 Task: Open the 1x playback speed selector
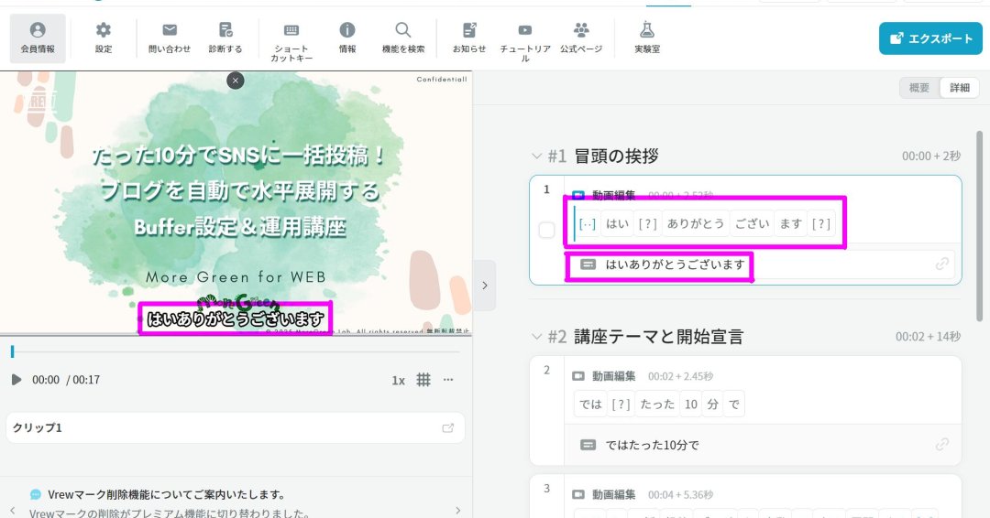click(398, 380)
